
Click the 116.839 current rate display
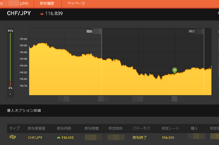point(54,14)
